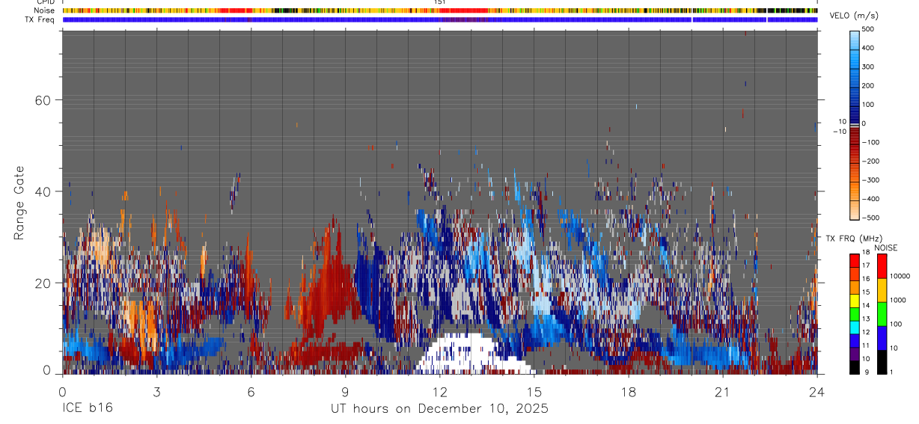The height and width of the screenshot is (424, 919).
Task: Click the -200 label on velocity colorbar
Action: 872,162
